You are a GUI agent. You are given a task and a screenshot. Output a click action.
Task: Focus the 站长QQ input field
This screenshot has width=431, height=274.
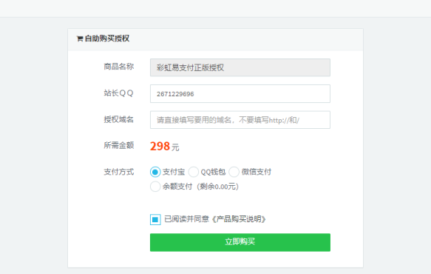(x=240, y=93)
